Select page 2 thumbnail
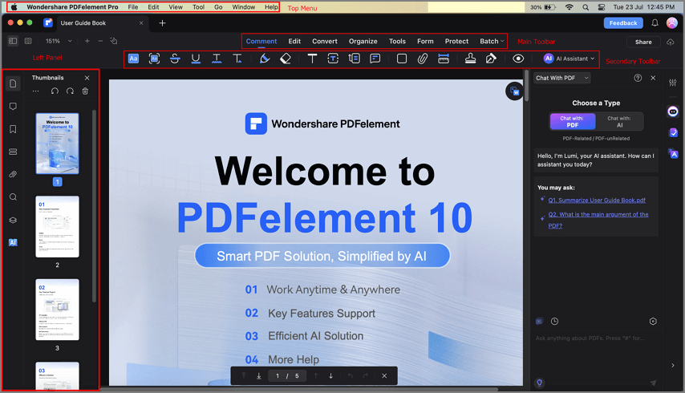 point(57,227)
